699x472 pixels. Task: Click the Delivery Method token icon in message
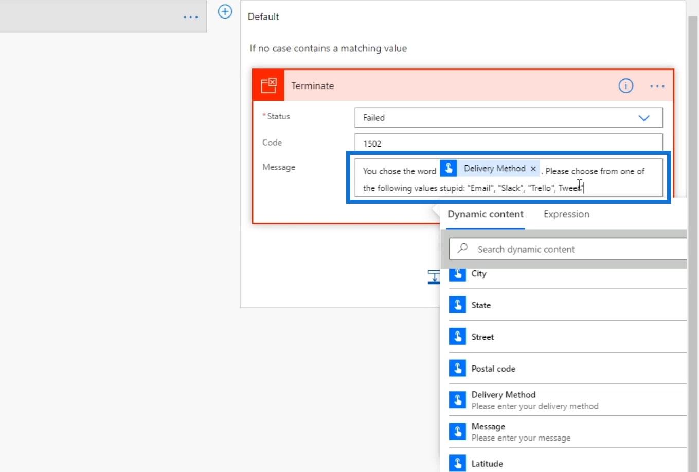[449, 168]
